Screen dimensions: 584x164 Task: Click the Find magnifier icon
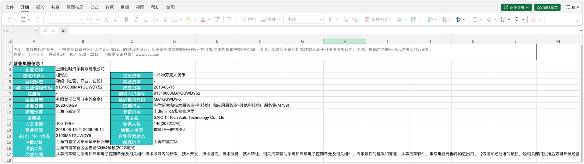click(517, 19)
